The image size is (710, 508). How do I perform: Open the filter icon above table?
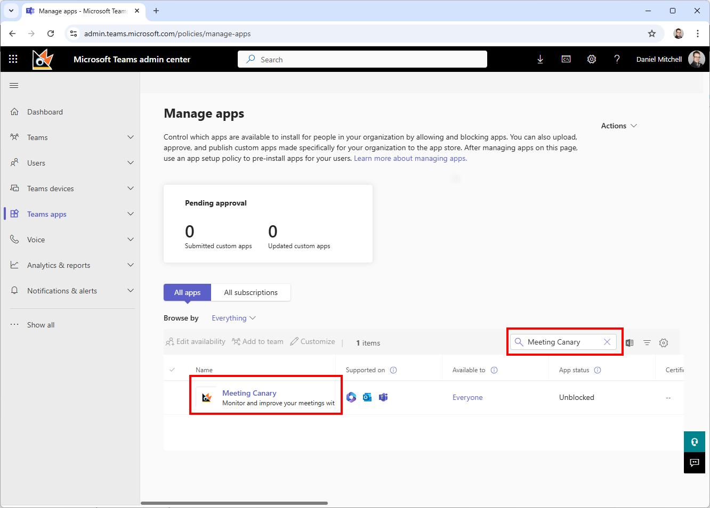coord(647,343)
